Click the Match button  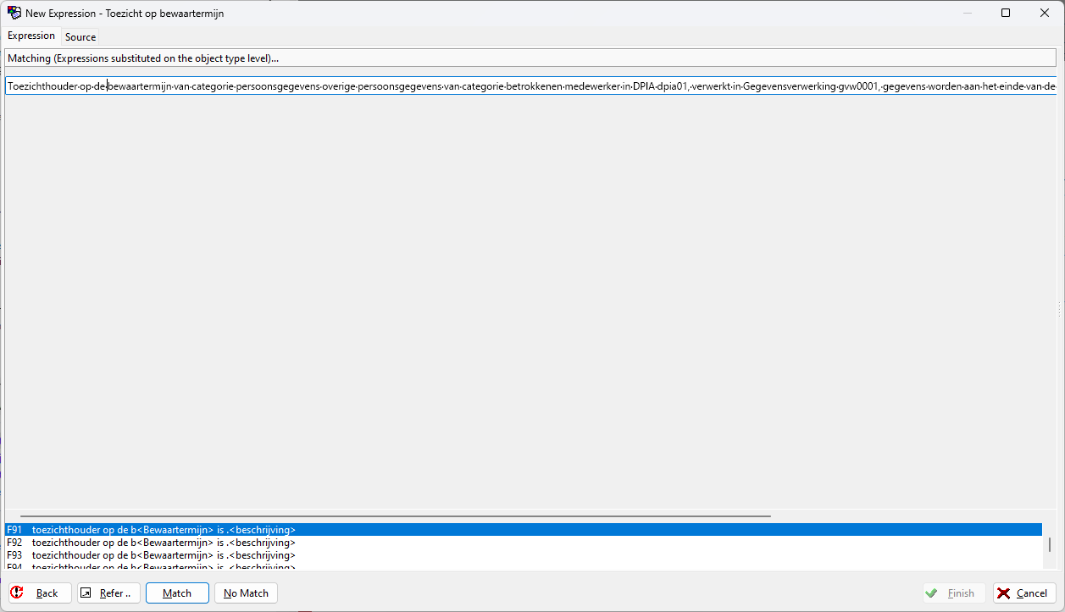[x=177, y=593]
